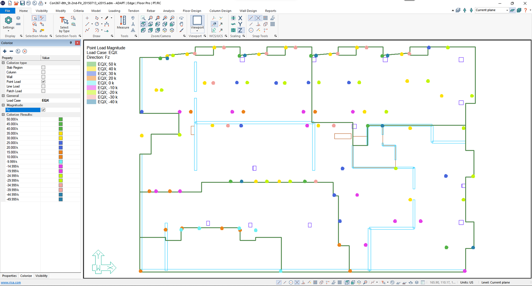Click the Select by Type tool

[x=64, y=24]
